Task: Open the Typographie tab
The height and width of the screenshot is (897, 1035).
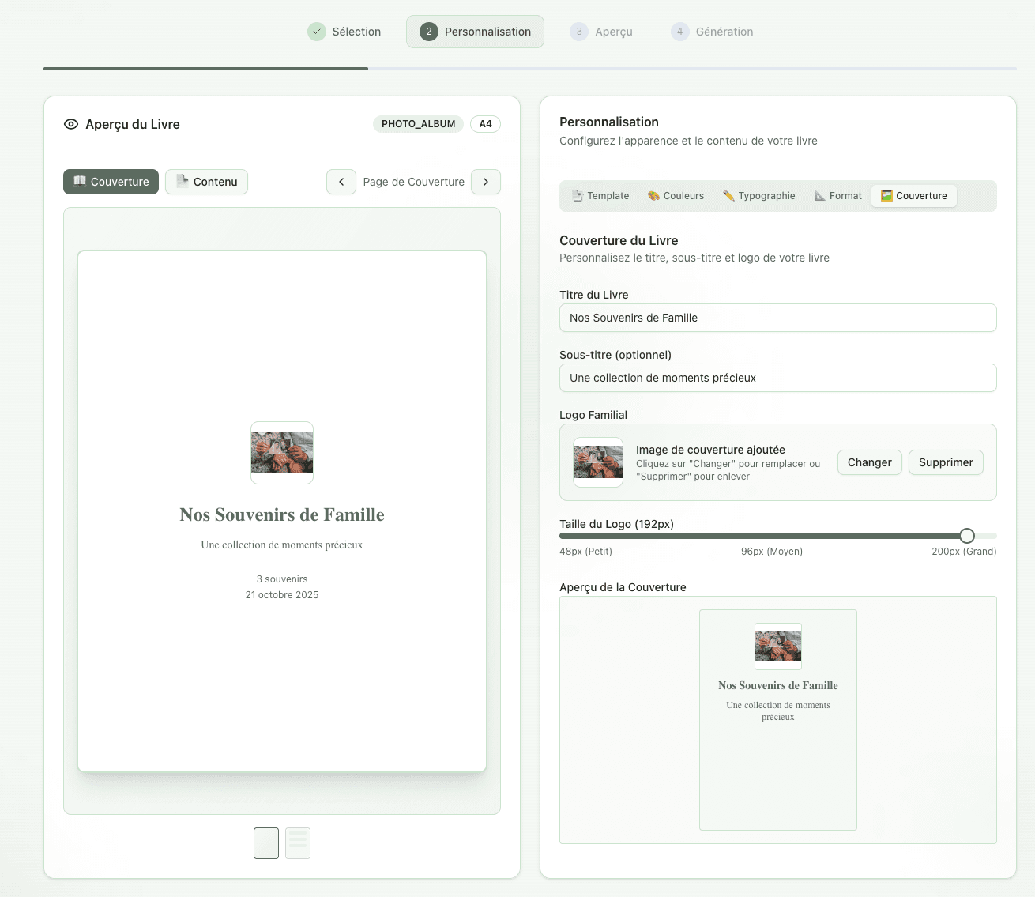Action: point(759,196)
